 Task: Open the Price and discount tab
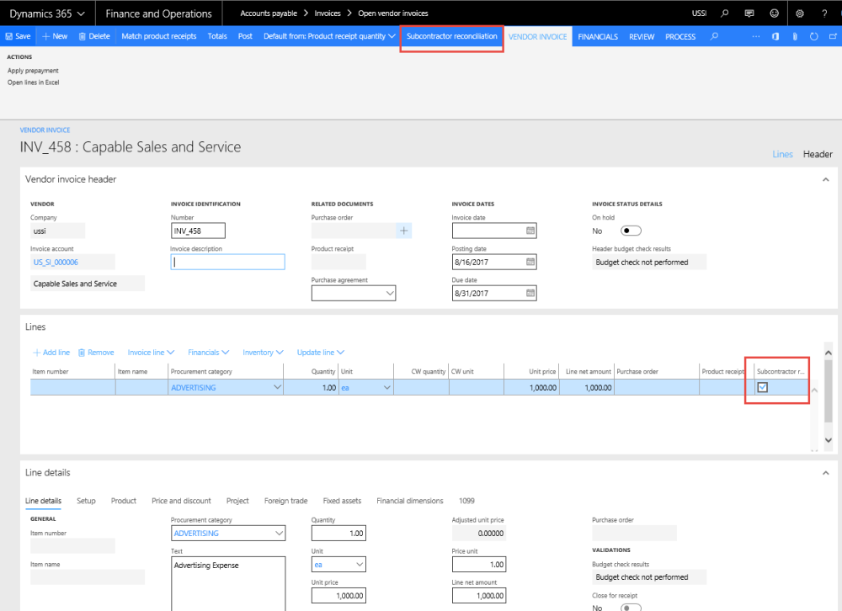[181, 501]
